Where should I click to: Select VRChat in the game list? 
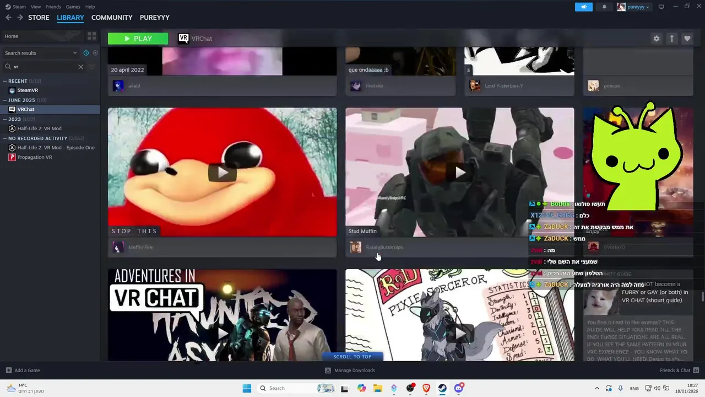point(50,109)
